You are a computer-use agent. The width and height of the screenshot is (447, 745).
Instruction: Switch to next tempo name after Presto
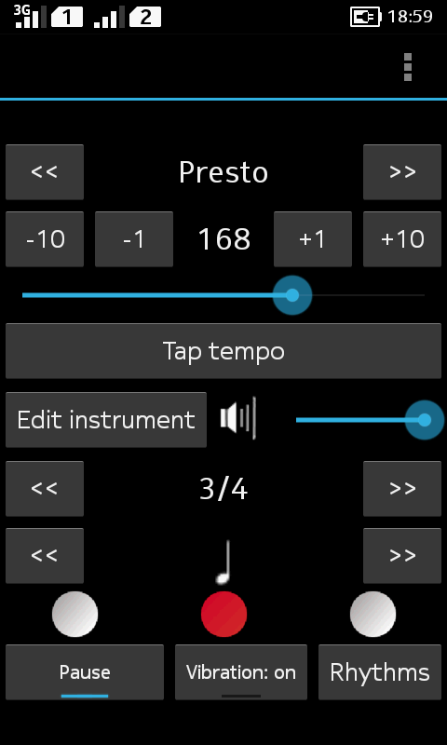(x=402, y=172)
